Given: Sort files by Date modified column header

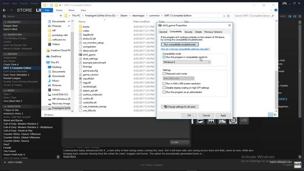Looking at the screenshot, I should point(142,21).
